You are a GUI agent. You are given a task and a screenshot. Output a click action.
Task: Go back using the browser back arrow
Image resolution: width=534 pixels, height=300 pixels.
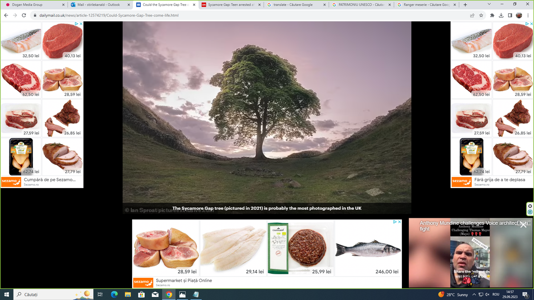coord(6,15)
